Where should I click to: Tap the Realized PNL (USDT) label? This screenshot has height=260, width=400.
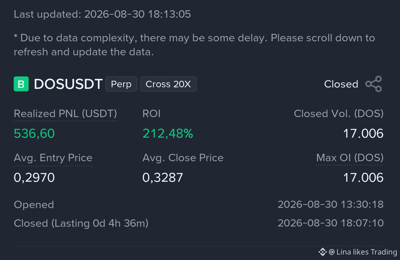coord(65,114)
